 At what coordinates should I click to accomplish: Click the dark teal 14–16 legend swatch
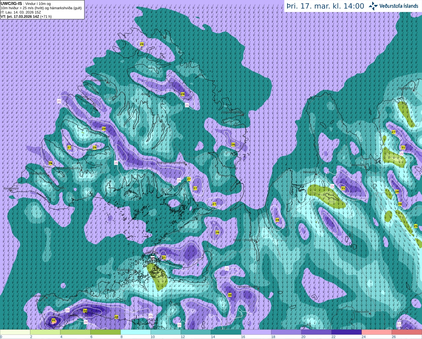click(226, 332)
